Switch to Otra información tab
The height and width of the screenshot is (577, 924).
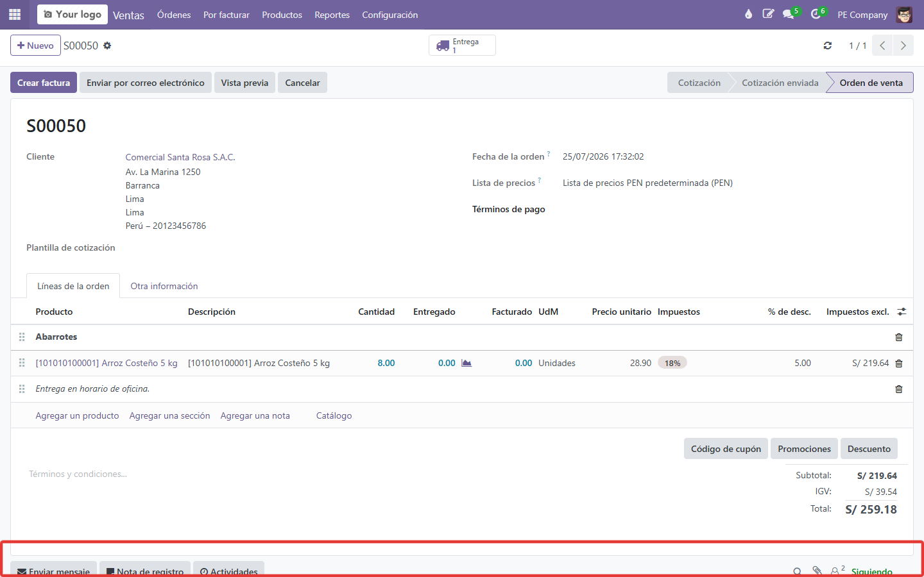coord(164,286)
